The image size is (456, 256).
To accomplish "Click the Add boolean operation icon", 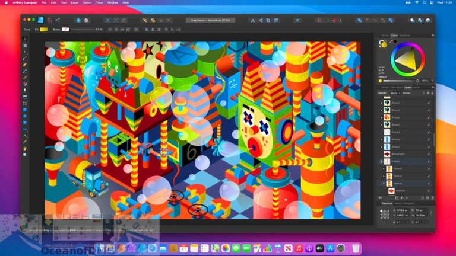I will pos(360,20).
